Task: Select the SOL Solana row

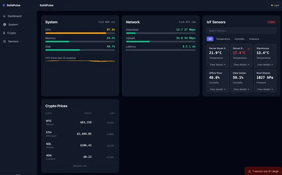Action: (x=80, y=145)
